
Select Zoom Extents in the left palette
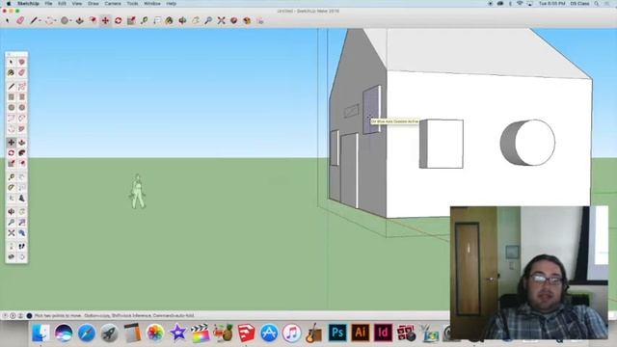coord(11,233)
